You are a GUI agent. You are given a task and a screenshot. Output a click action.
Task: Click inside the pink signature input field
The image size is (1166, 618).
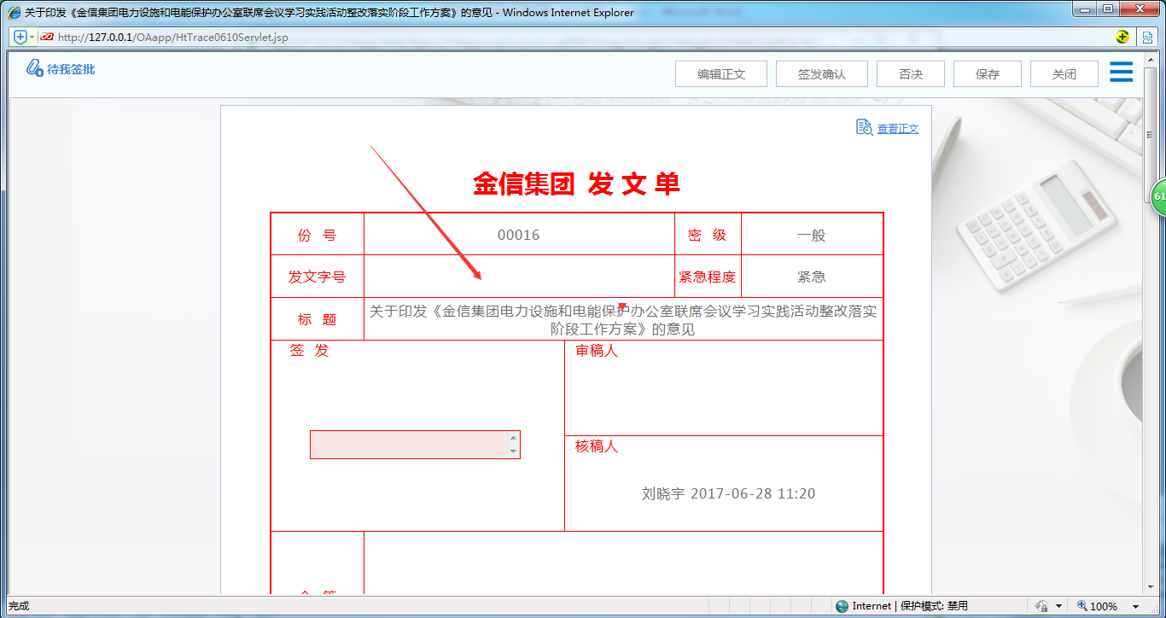pyautogui.click(x=410, y=445)
